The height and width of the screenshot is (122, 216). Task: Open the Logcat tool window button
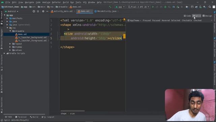pos(48,117)
